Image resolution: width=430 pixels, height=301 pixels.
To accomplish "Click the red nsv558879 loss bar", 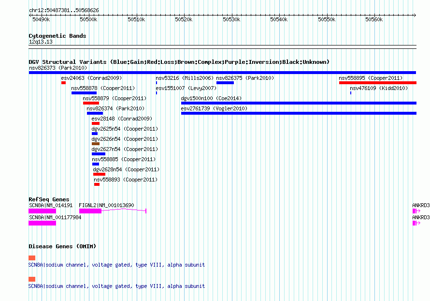I will (91, 103).
